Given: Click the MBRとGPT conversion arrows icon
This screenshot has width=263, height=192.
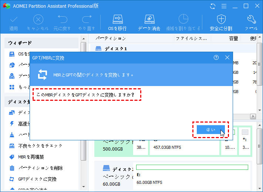Looking at the screenshot, I should coord(43,75).
